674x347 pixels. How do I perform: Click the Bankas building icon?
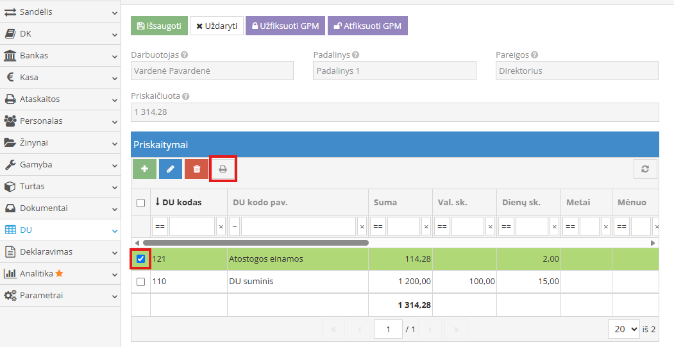point(10,55)
